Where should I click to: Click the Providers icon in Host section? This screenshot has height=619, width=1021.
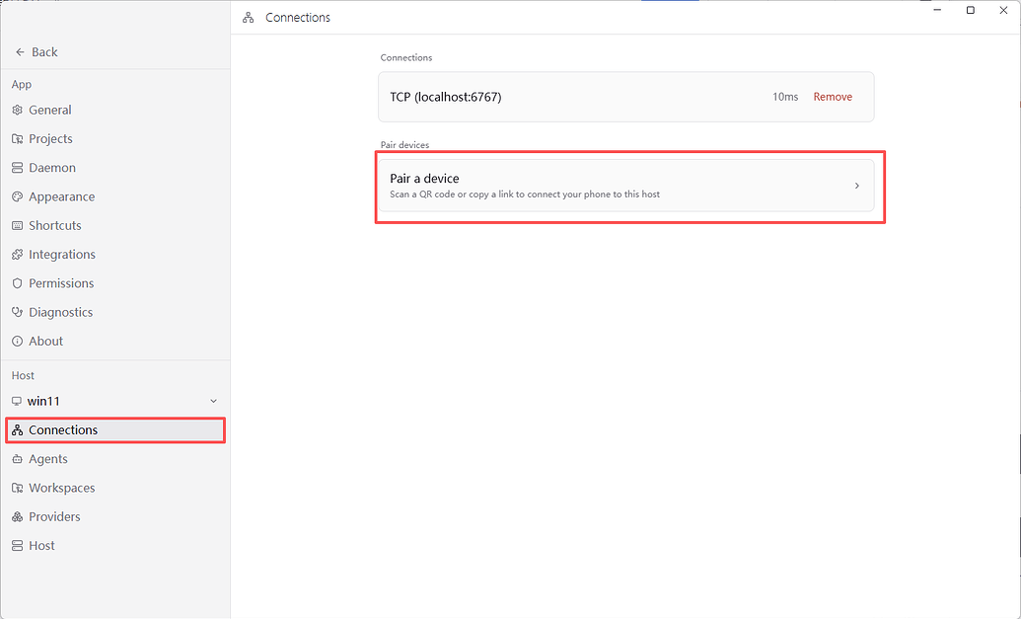[x=17, y=516]
